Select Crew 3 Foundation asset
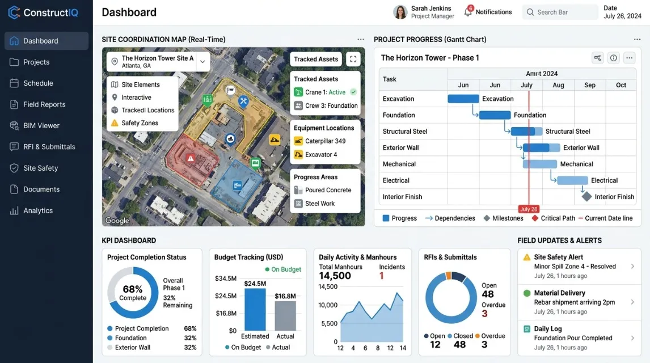The width and height of the screenshot is (650, 363). click(x=326, y=105)
